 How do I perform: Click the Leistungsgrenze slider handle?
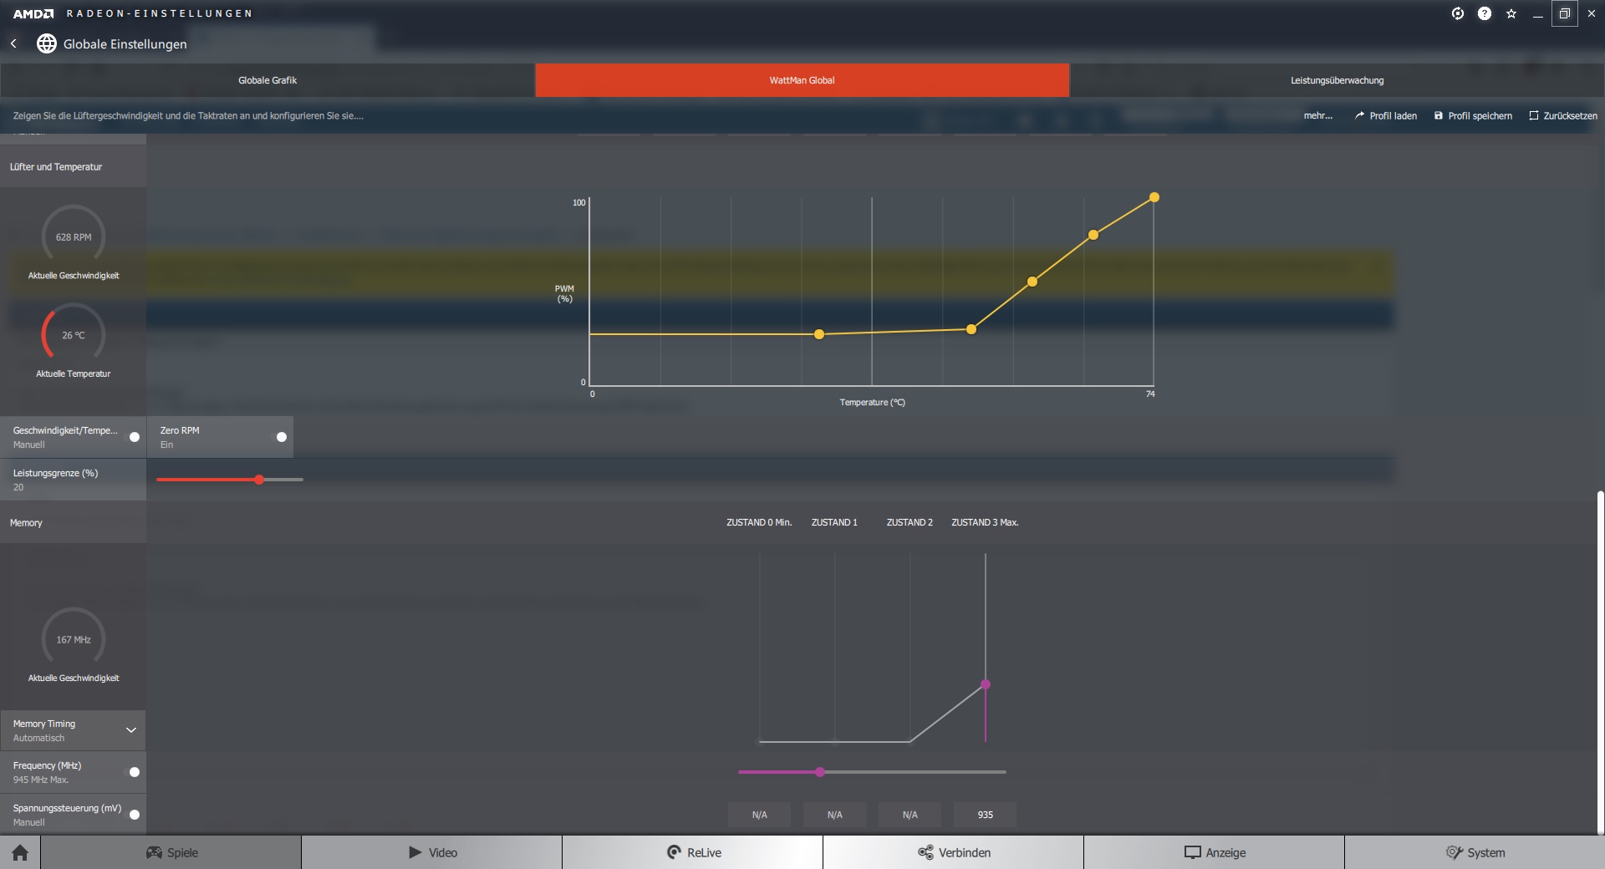[x=259, y=480]
